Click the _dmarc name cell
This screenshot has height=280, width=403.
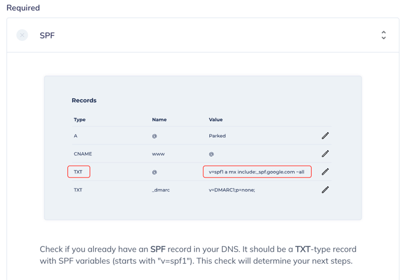pyautogui.click(x=161, y=190)
